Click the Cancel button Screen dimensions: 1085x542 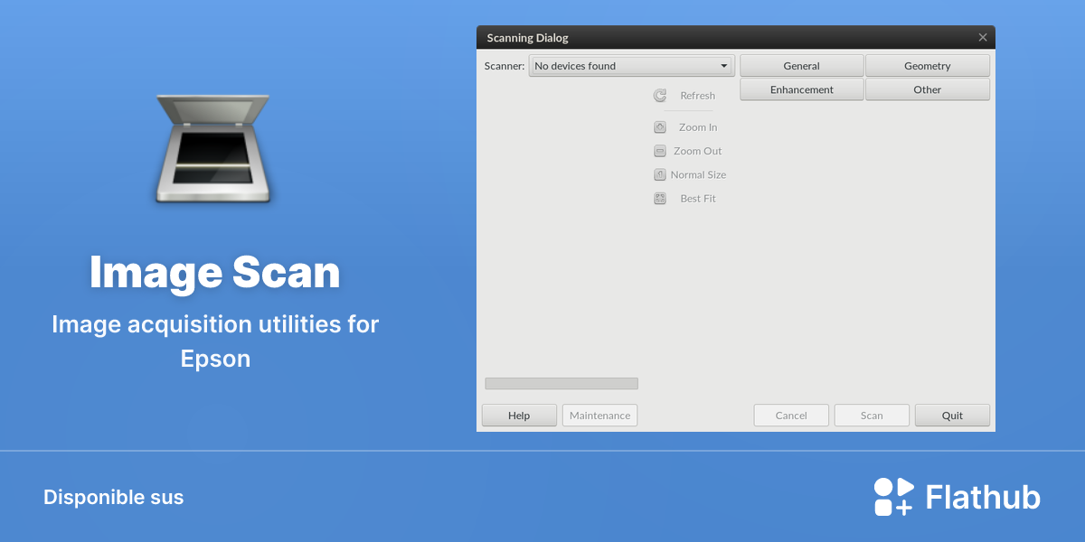click(791, 416)
